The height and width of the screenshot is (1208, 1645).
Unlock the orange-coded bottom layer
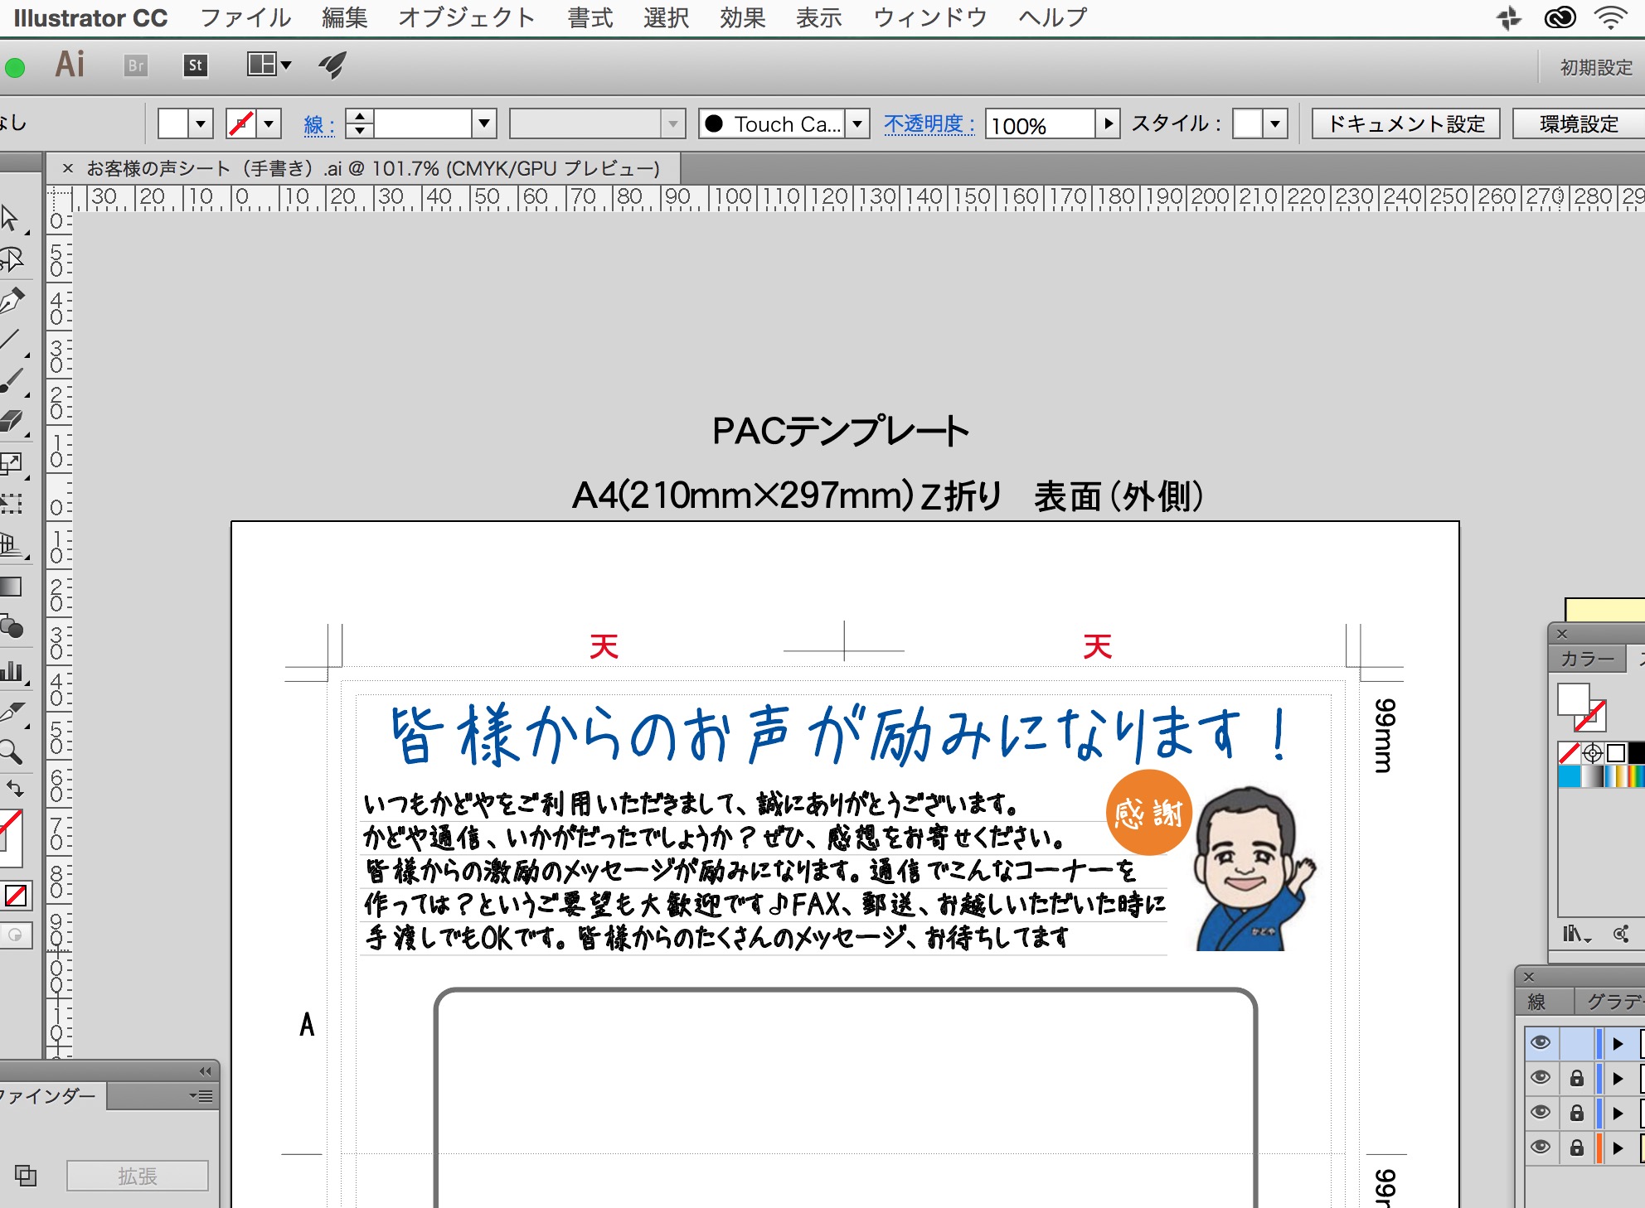pyautogui.click(x=1577, y=1148)
